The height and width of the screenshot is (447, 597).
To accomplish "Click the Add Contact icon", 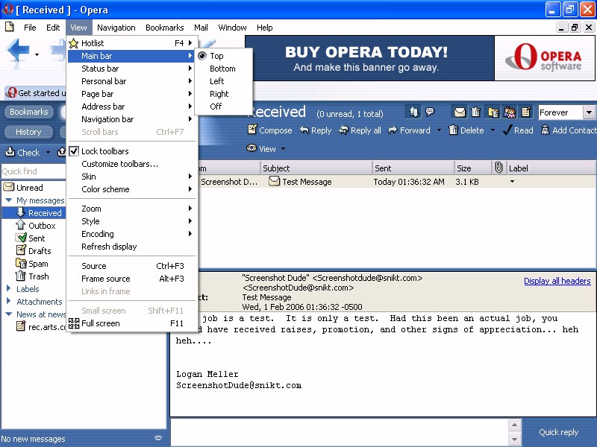I will tap(544, 130).
